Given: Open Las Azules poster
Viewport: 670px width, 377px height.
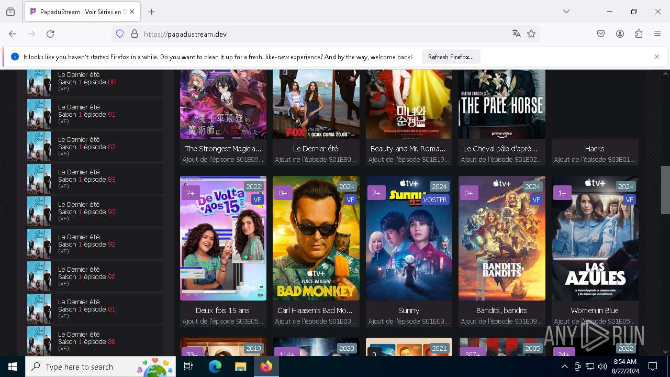Looking at the screenshot, I should 595,238.
